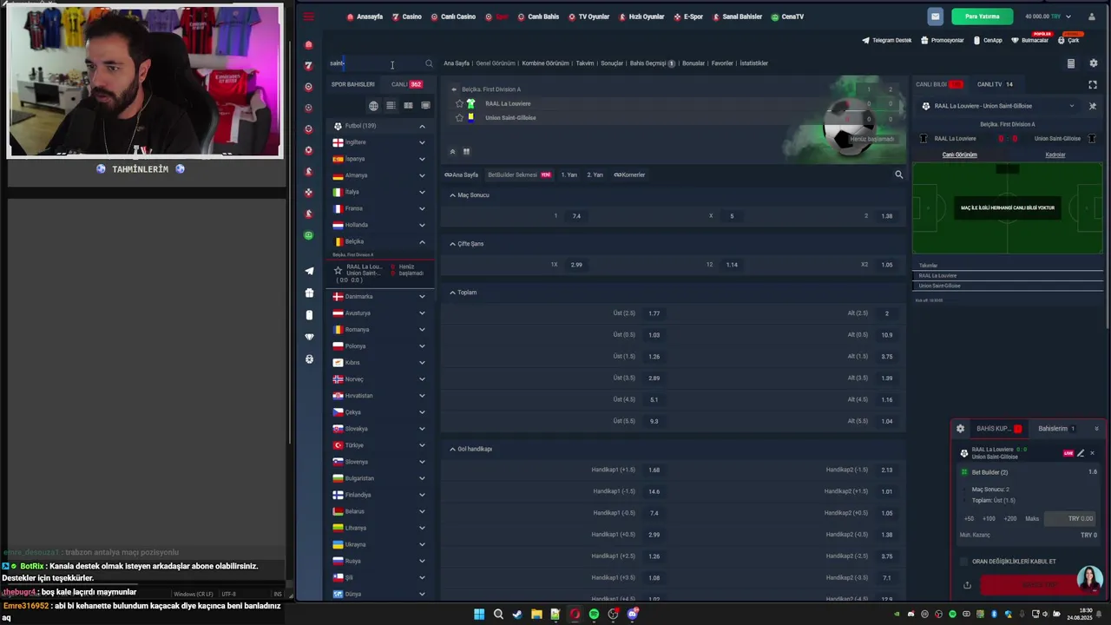Open the hamburger menu at top left
This screenshot has width=1111, height=625.
(x=308, y=16)
